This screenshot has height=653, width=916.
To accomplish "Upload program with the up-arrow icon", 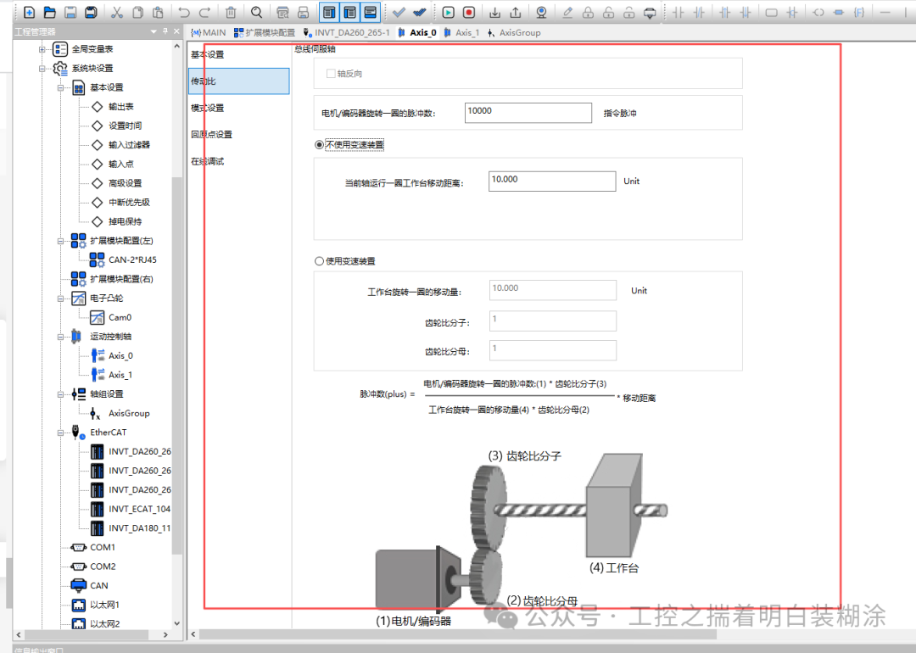I will click(x=516, y=12).
